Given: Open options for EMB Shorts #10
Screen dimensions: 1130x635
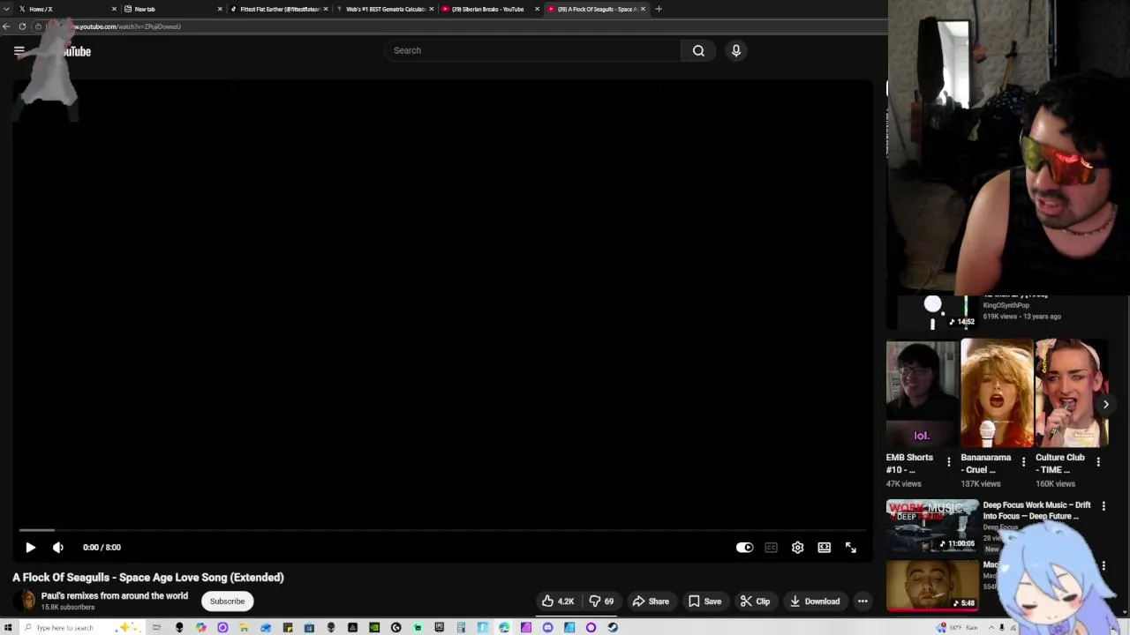Looking at the screenshot, I should [x=949, y=461].
